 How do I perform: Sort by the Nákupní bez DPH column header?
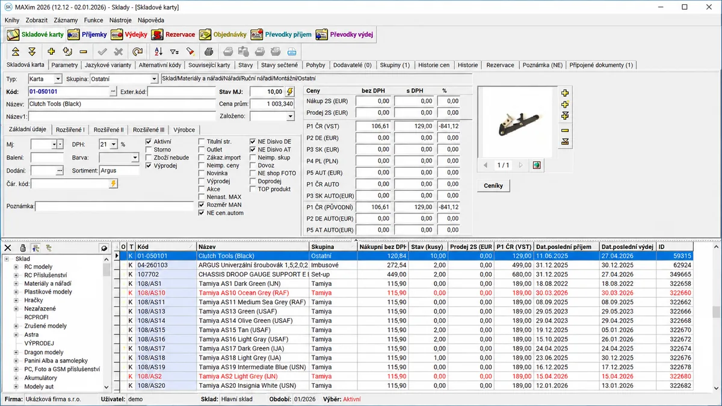[383, 247]
